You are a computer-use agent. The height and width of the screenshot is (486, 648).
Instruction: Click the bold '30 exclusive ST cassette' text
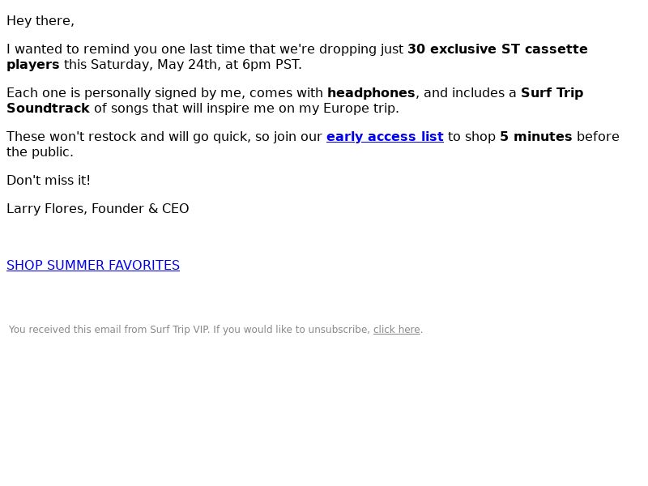pos(497,49)
